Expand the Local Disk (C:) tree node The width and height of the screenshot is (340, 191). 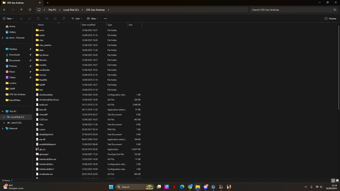tap(4, 117)
